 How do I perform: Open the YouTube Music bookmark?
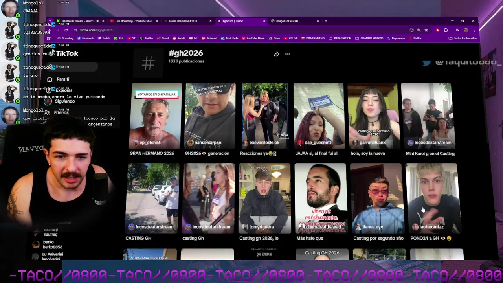pyautogui.click(x=253, y=38)
